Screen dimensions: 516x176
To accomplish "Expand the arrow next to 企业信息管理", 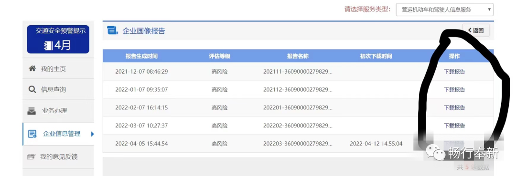I will (x=93, y=134).
